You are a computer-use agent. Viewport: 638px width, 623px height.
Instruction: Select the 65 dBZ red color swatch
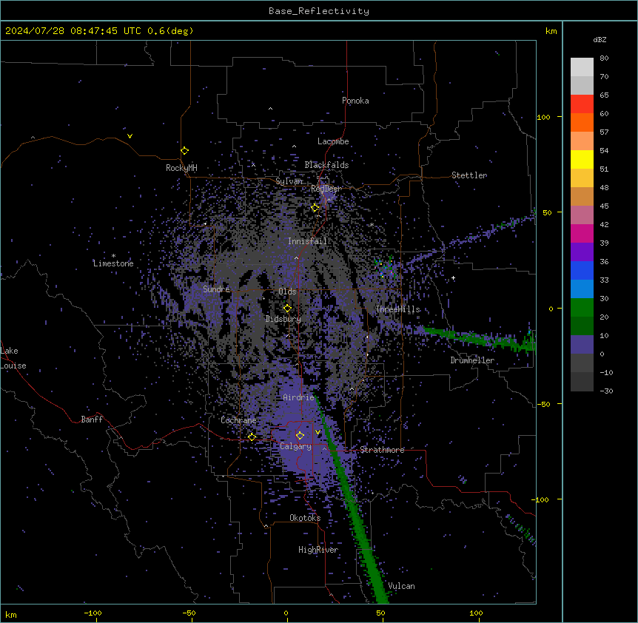pos(582,104)
